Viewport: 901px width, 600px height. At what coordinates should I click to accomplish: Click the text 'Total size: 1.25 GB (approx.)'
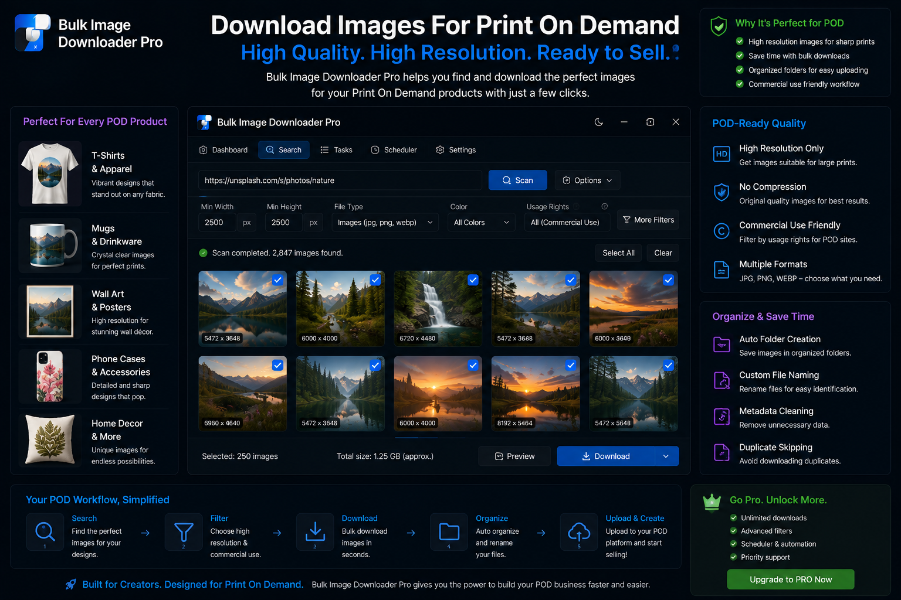point(385,456)
